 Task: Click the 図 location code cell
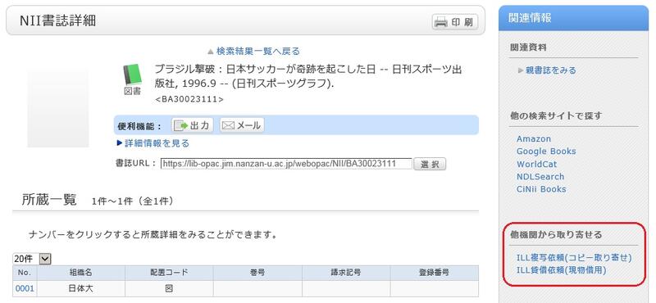pyautogui.click(x=169, y=288)
